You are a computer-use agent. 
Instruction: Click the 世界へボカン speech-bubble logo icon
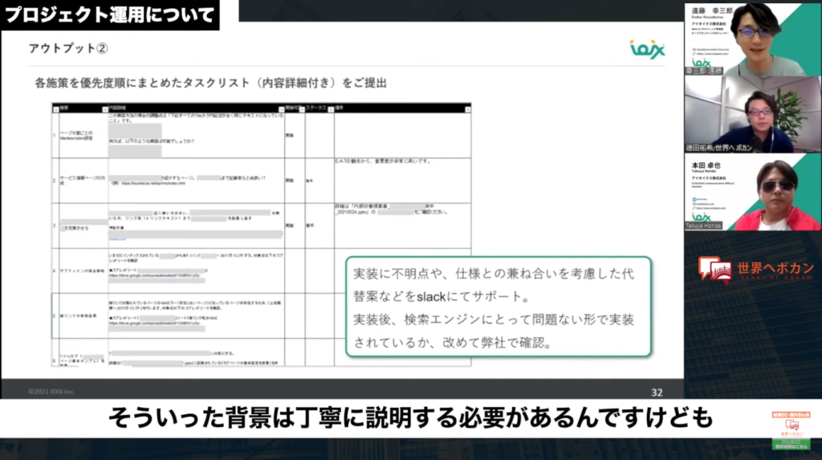pos(715,270)
